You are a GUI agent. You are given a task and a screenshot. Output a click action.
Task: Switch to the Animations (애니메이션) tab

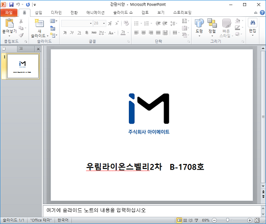click(x=95, y=13)
